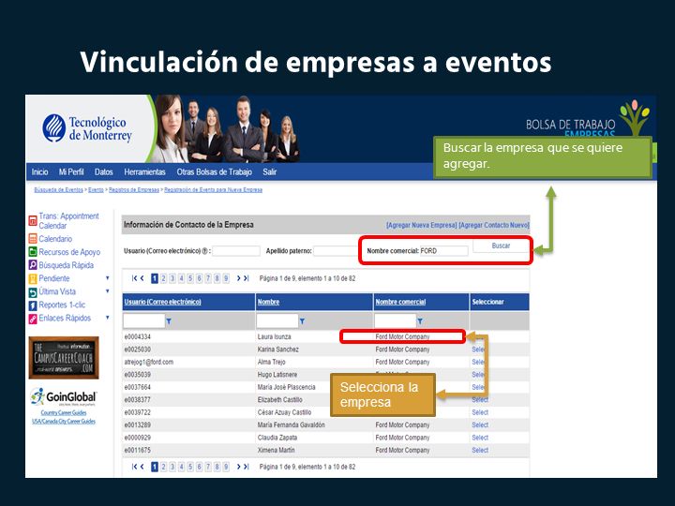675x506 pixels.
Task: Go to first page in bottom pager
Action: (134, 467)
